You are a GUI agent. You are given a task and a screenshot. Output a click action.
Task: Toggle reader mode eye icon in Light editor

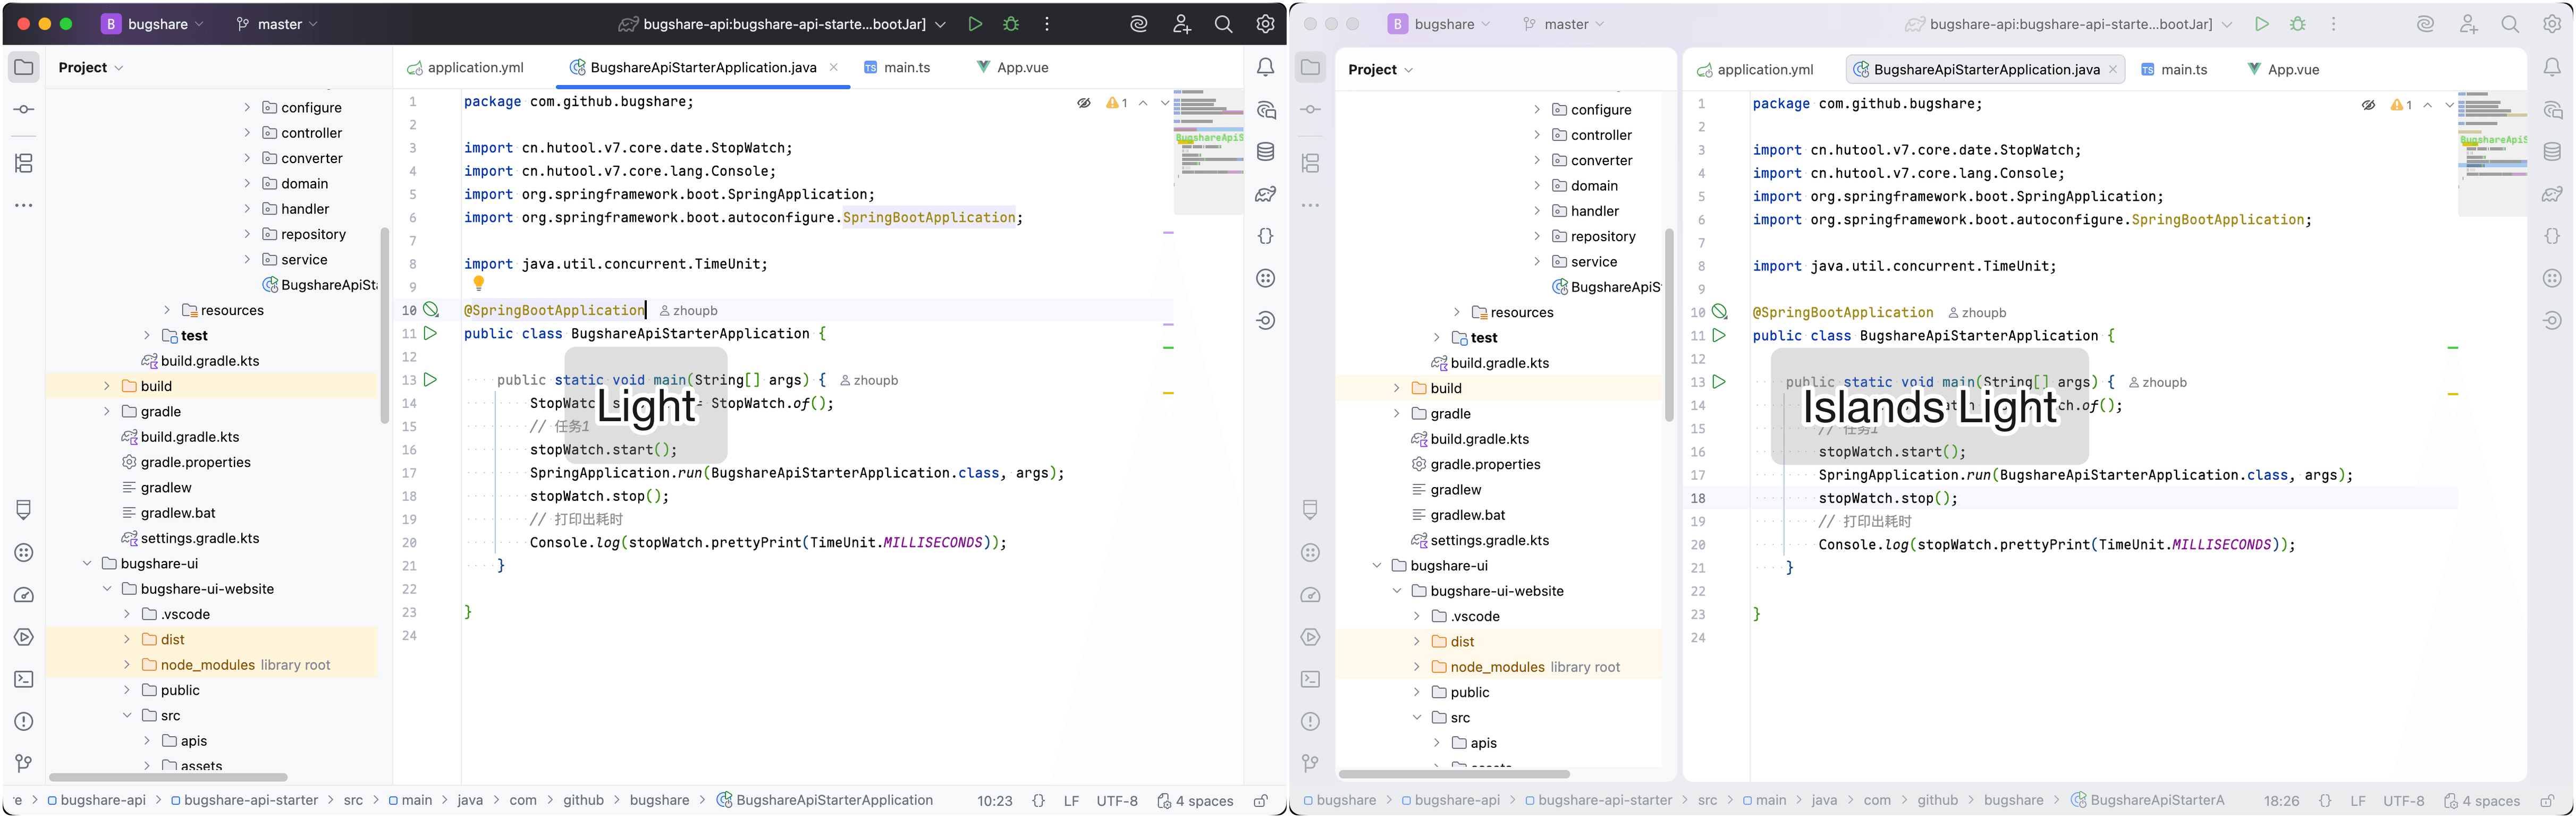tap(1084, 103)
